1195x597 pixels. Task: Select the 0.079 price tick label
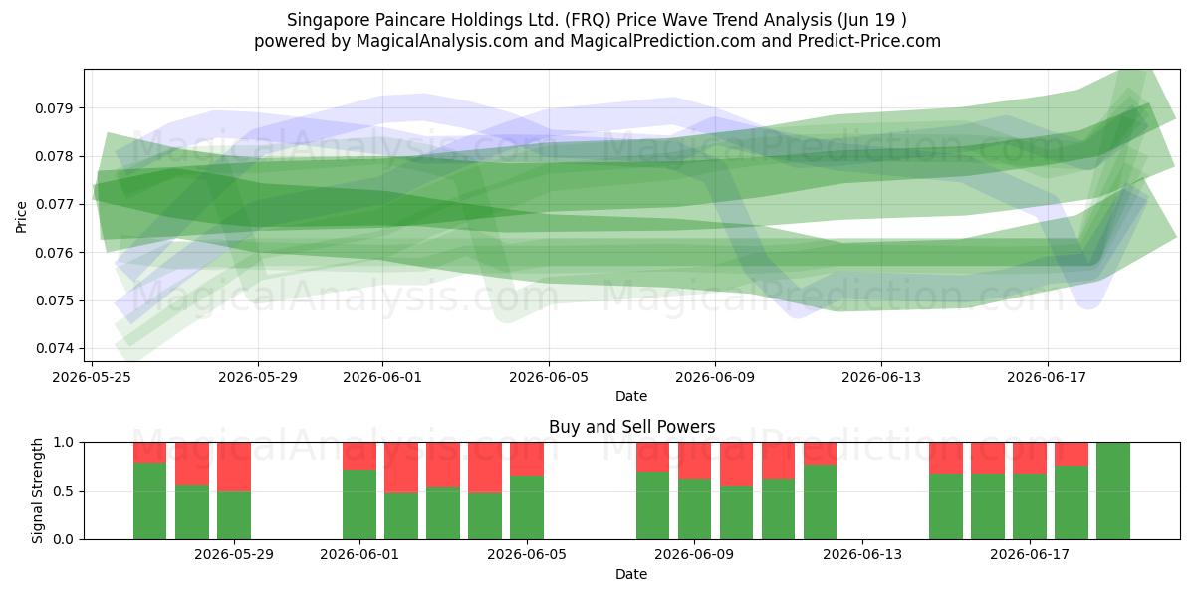(57, 108)
